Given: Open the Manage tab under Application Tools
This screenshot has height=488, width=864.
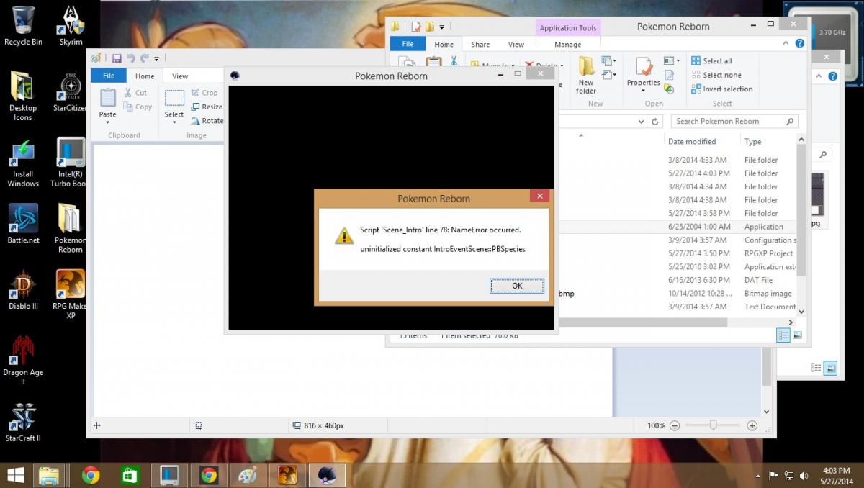Looking at the screenshot, I should (x=567, y=44).
